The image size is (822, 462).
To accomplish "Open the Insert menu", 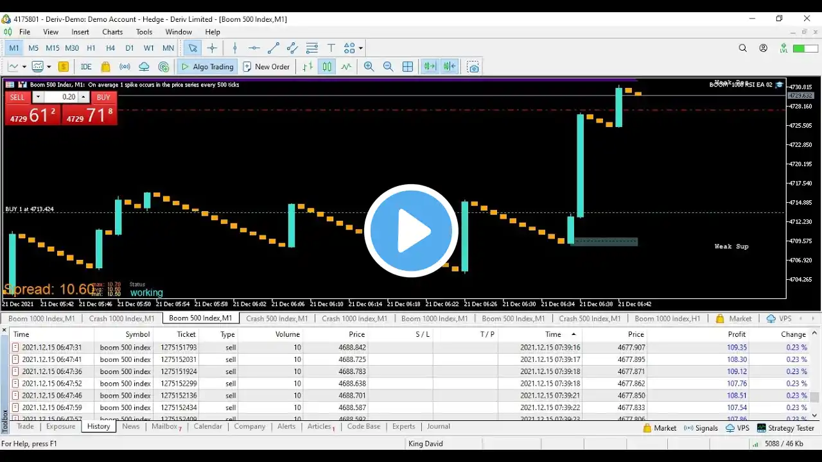I will [x=80, y=32].
